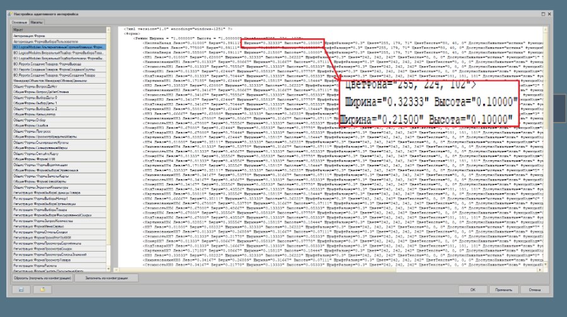The image size is (567, 317).
Task: Select row ОбщиеФормы.ЭкраннаяКлавиатура
Action: tap(59, 187)
